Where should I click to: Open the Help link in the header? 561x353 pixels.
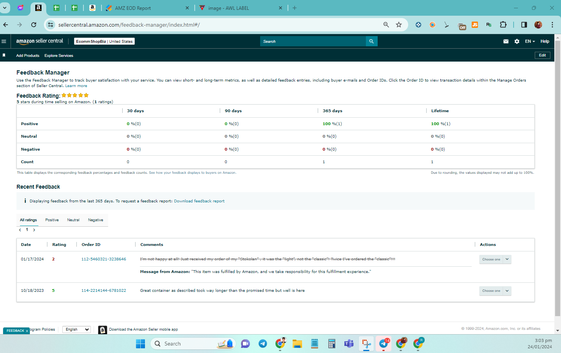pos(545,41)
